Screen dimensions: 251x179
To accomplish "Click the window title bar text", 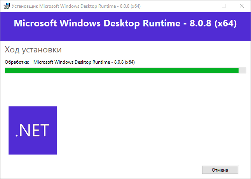I will (x=76, y=6).
